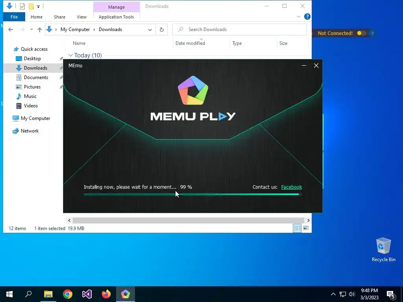This screenshot has width=403, height=302.
Task: Open taskbar Search
Action: pos(28,294)
